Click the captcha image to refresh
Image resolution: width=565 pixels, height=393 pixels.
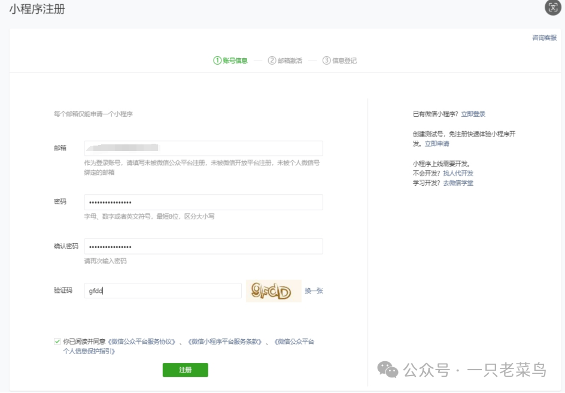coord(274,291)
